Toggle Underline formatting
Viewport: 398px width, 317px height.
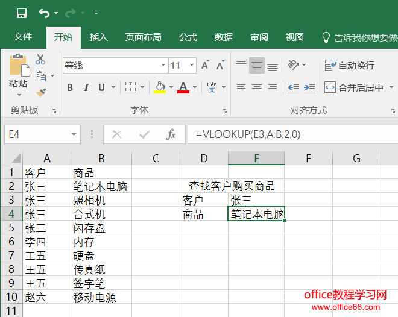[x=101, y=87]
